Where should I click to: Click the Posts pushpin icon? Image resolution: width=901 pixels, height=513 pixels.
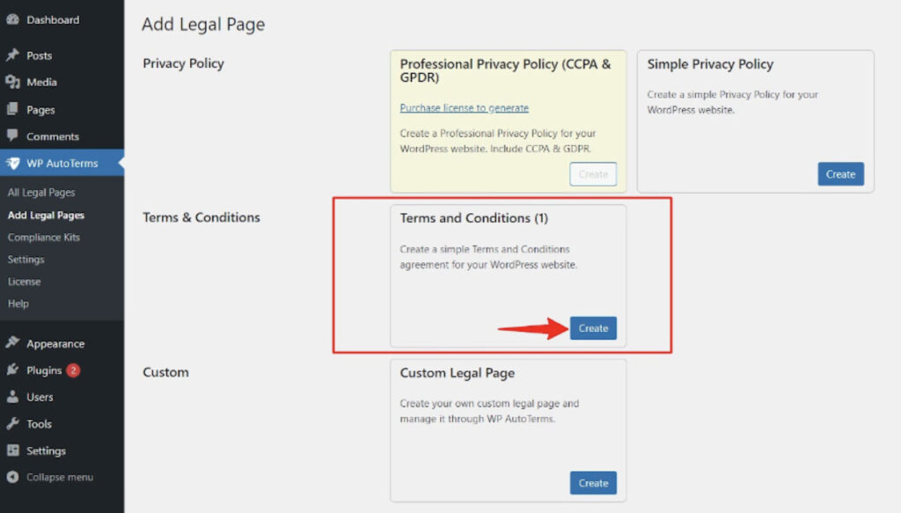click(12, 55)
